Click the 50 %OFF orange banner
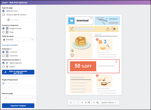 click(x=83, y=66)
